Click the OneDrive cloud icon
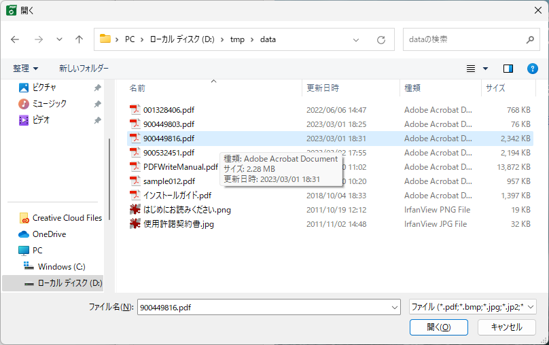The width and height of the screenshot is (549, 345). pyautogui.click(x=24, y=234)
